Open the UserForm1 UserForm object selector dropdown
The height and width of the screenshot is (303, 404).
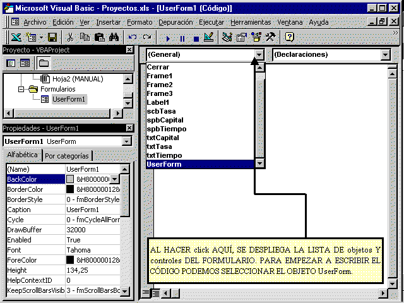(126, 141)
